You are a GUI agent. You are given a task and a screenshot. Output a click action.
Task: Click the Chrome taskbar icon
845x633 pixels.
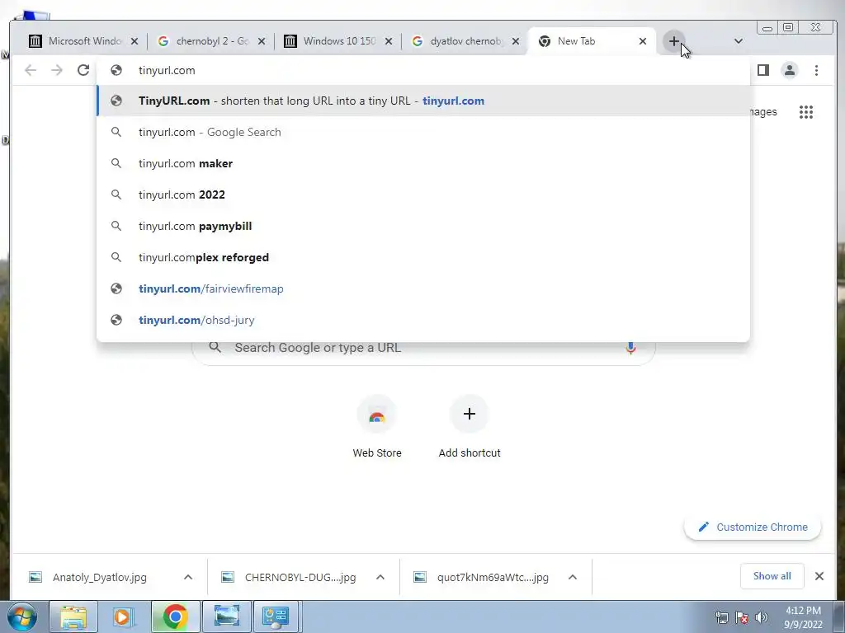tap(175, 617)
